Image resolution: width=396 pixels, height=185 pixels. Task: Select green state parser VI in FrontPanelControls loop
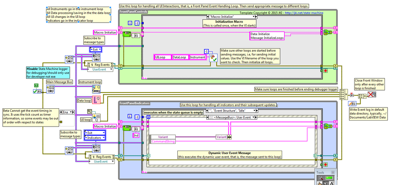pyautogui.click(x=127, y=34)
